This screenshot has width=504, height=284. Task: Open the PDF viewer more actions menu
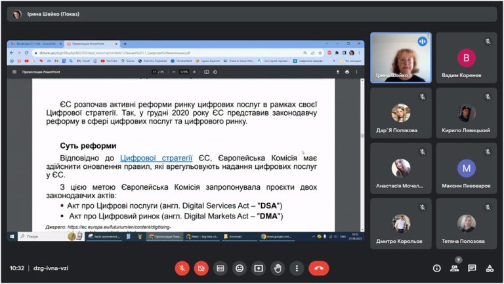(x=356, y=72)
